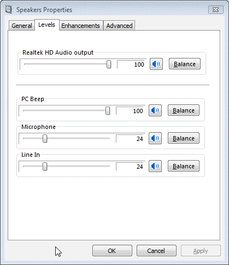Open the Enhancements tab

[80, 26]
